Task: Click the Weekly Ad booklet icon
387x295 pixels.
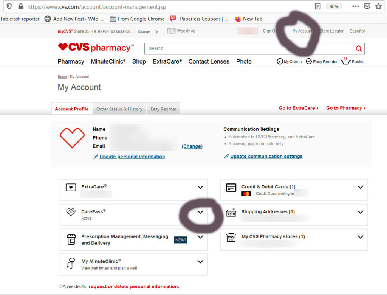Action: tap(171, 31)
